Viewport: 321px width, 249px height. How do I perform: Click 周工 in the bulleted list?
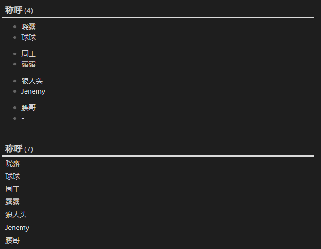pyautogui.click(x=29, y=54)
